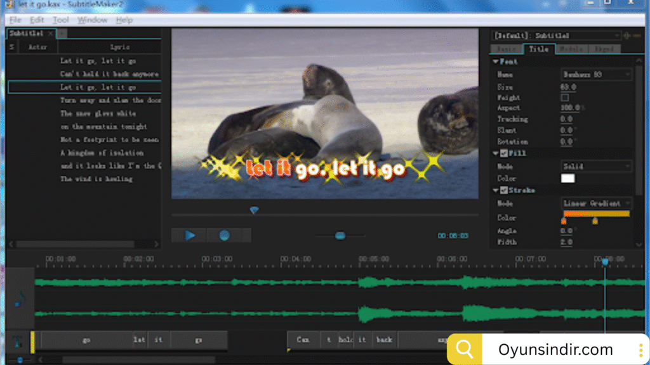Disable the Stroke section checkbox

(504, 190)
